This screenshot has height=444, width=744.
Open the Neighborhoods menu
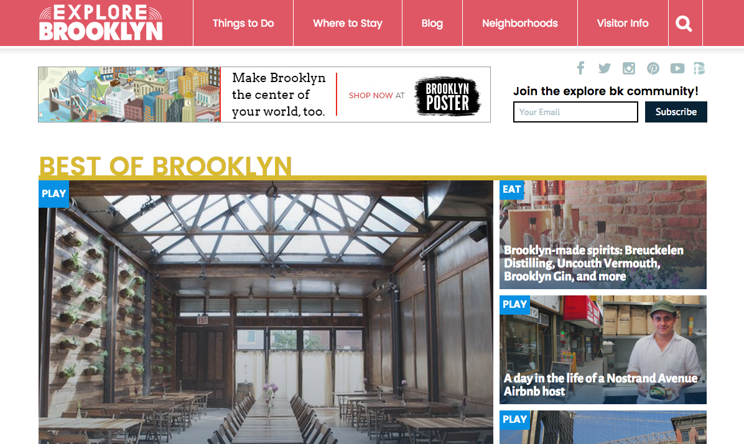[519, 23]
